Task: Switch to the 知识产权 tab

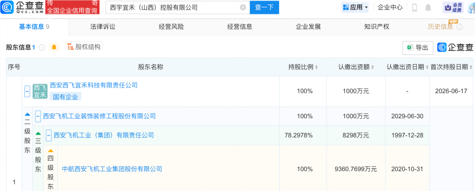Action: [x=377, y=27]
